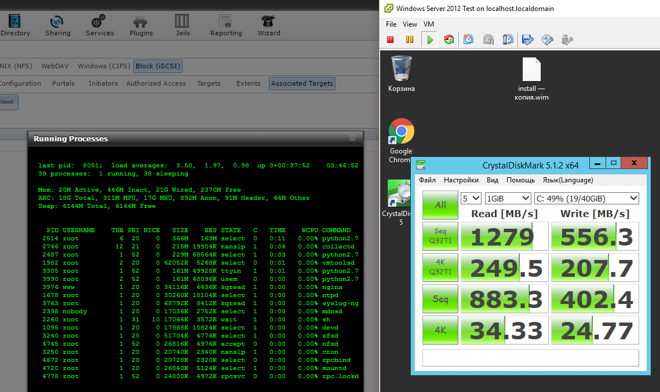Viewport: 660px width, 392px height.
Task: Select the Associated Targets tab
Action: coord(302,83)
